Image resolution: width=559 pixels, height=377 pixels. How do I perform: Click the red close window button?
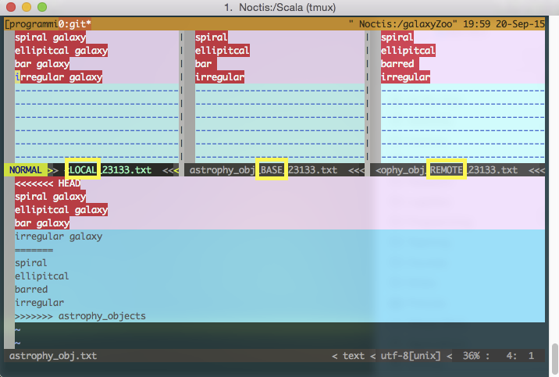point(10,8)
